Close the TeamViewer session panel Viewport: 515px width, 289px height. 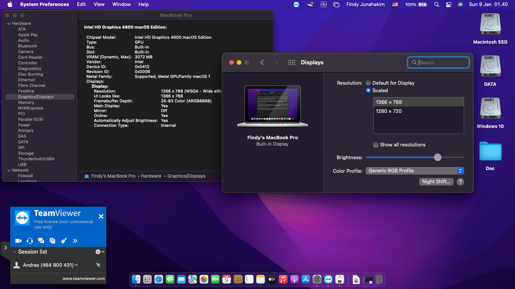(x=101, y=216)
